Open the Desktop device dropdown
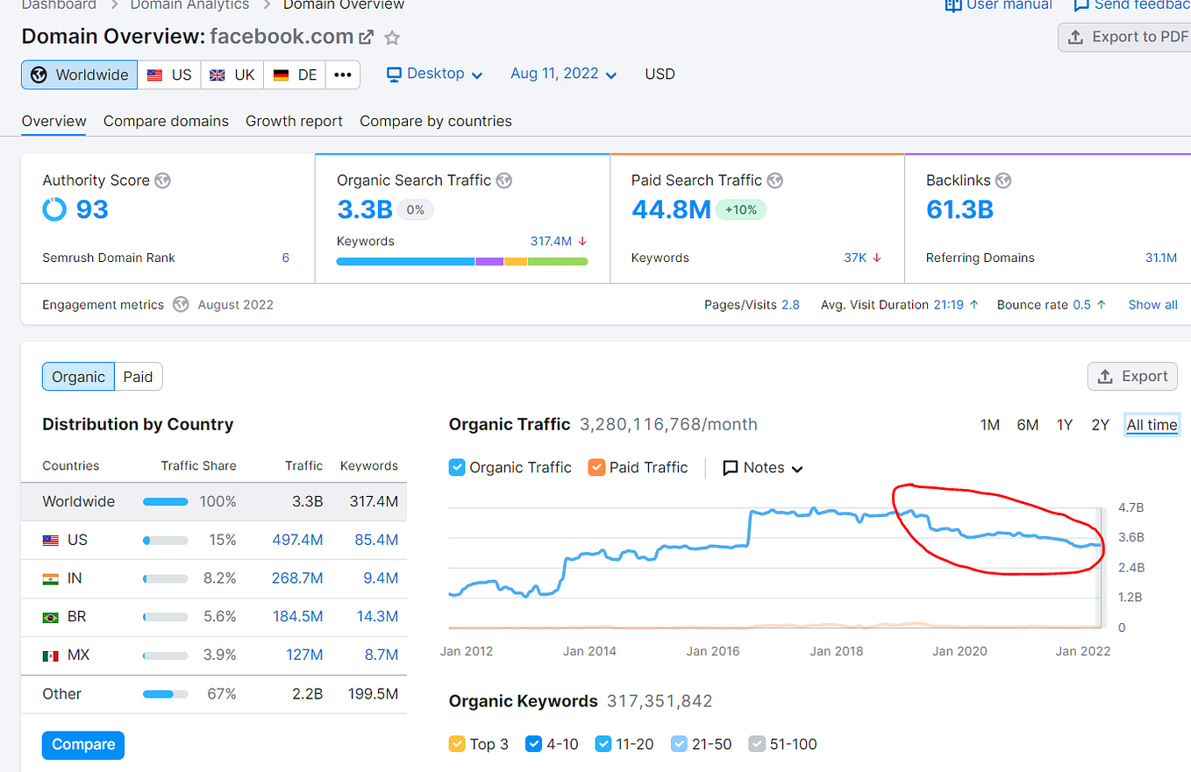 435,74
